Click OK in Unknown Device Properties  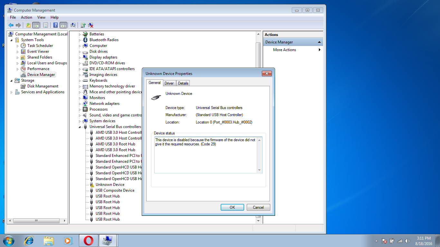(232, 207)
